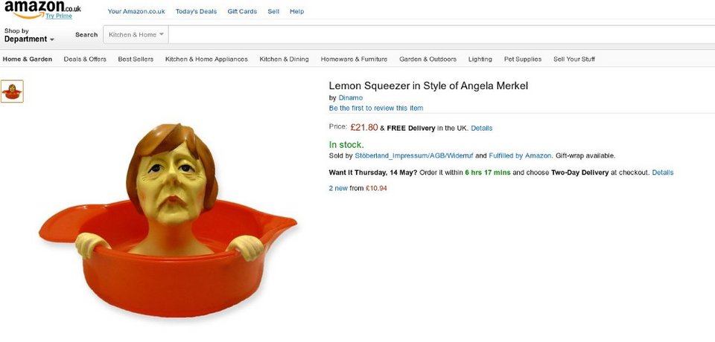Open Kitchen & Home Appliances category
Screen dimensions: 715x342
point(206,59)
